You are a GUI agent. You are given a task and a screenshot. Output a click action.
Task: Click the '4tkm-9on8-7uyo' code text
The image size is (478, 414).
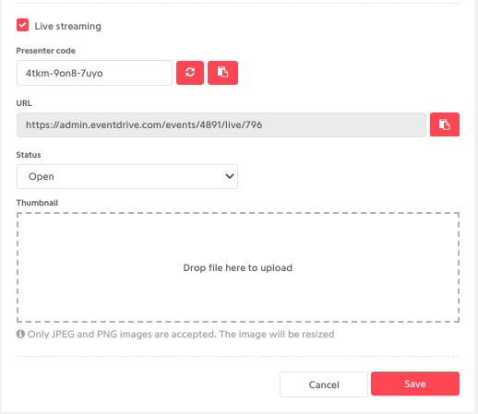coord(65,73)
